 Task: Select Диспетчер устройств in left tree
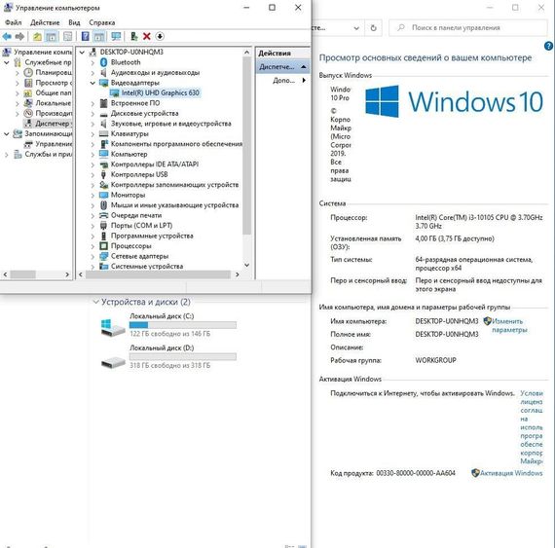point(48,124)
